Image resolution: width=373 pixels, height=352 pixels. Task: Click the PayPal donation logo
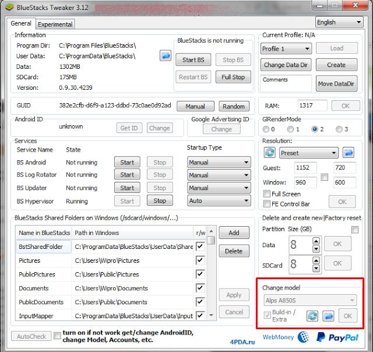[337, 337]
